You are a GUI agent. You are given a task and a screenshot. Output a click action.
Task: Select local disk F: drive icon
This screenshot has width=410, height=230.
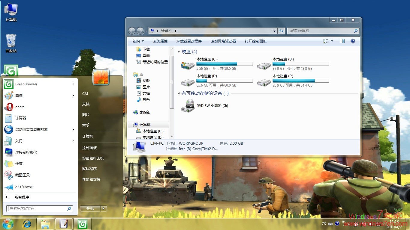(x=264, y=82)
